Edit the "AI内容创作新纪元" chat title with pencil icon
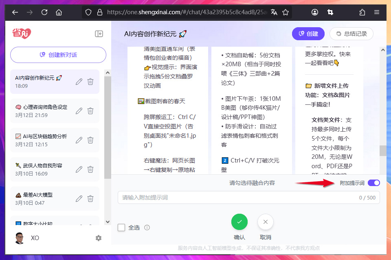Viewport: 391px width, 260px height. 79,82
